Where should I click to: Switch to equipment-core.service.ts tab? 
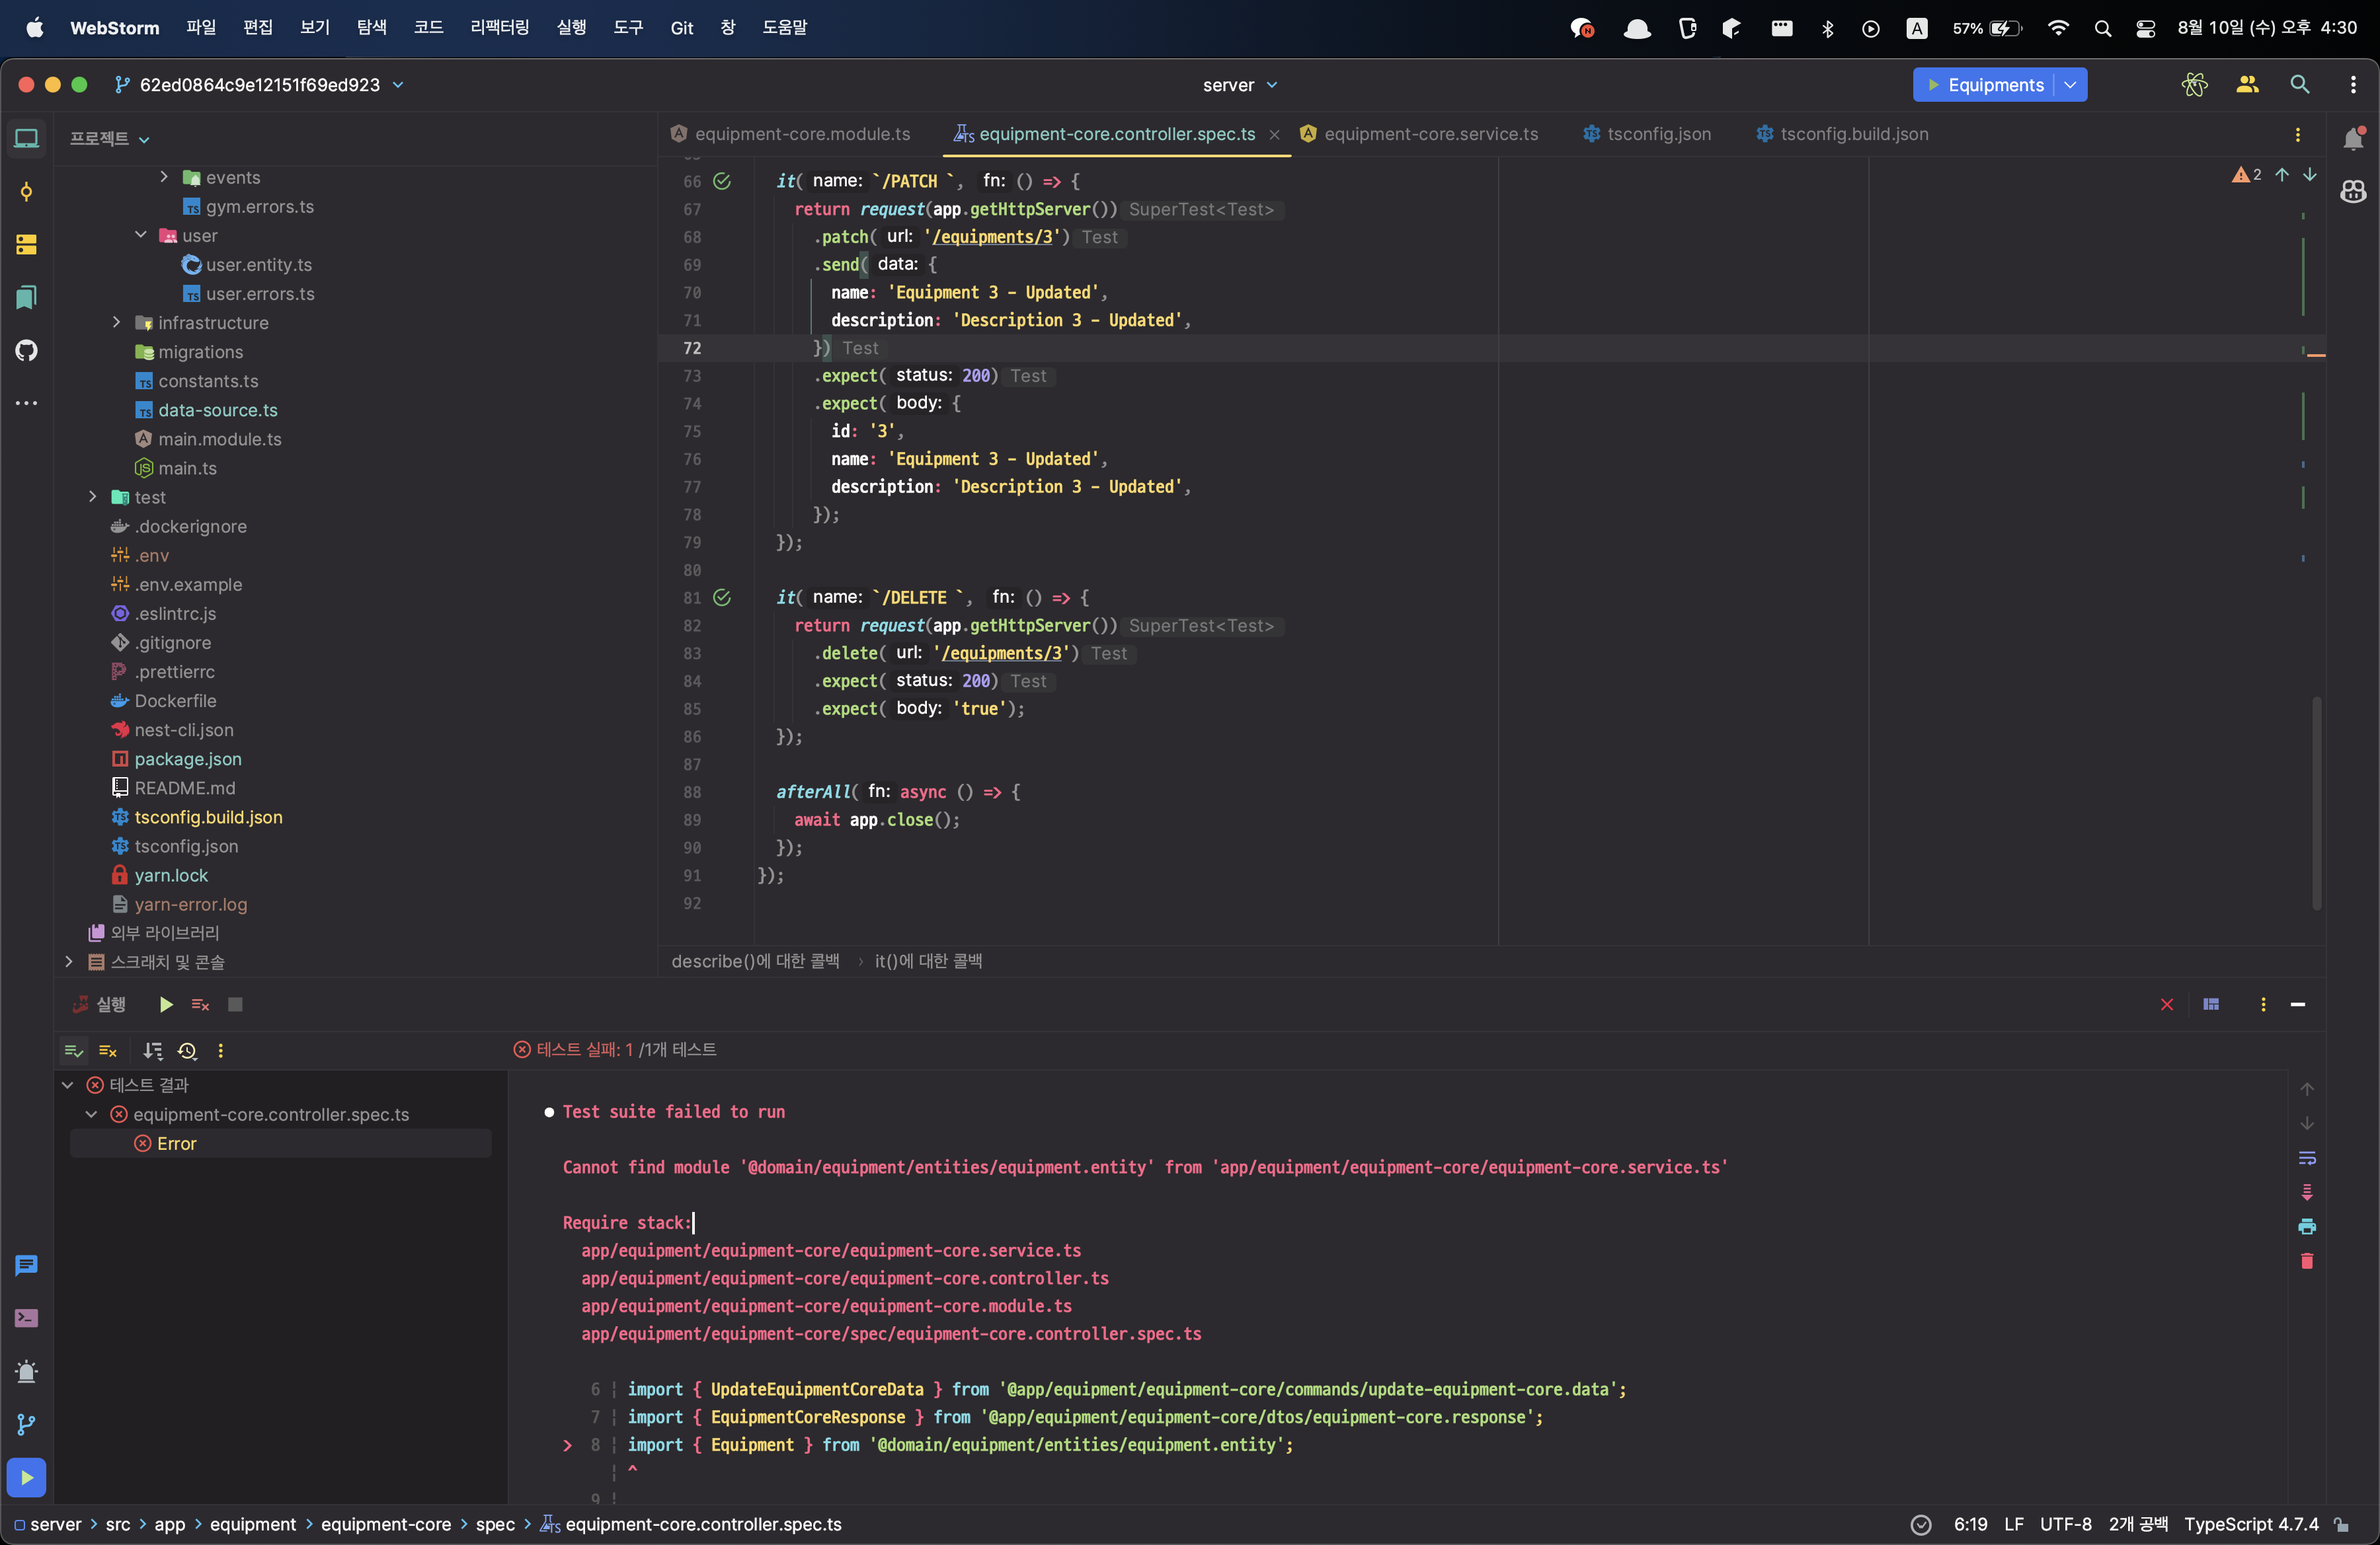(1430, 134)
